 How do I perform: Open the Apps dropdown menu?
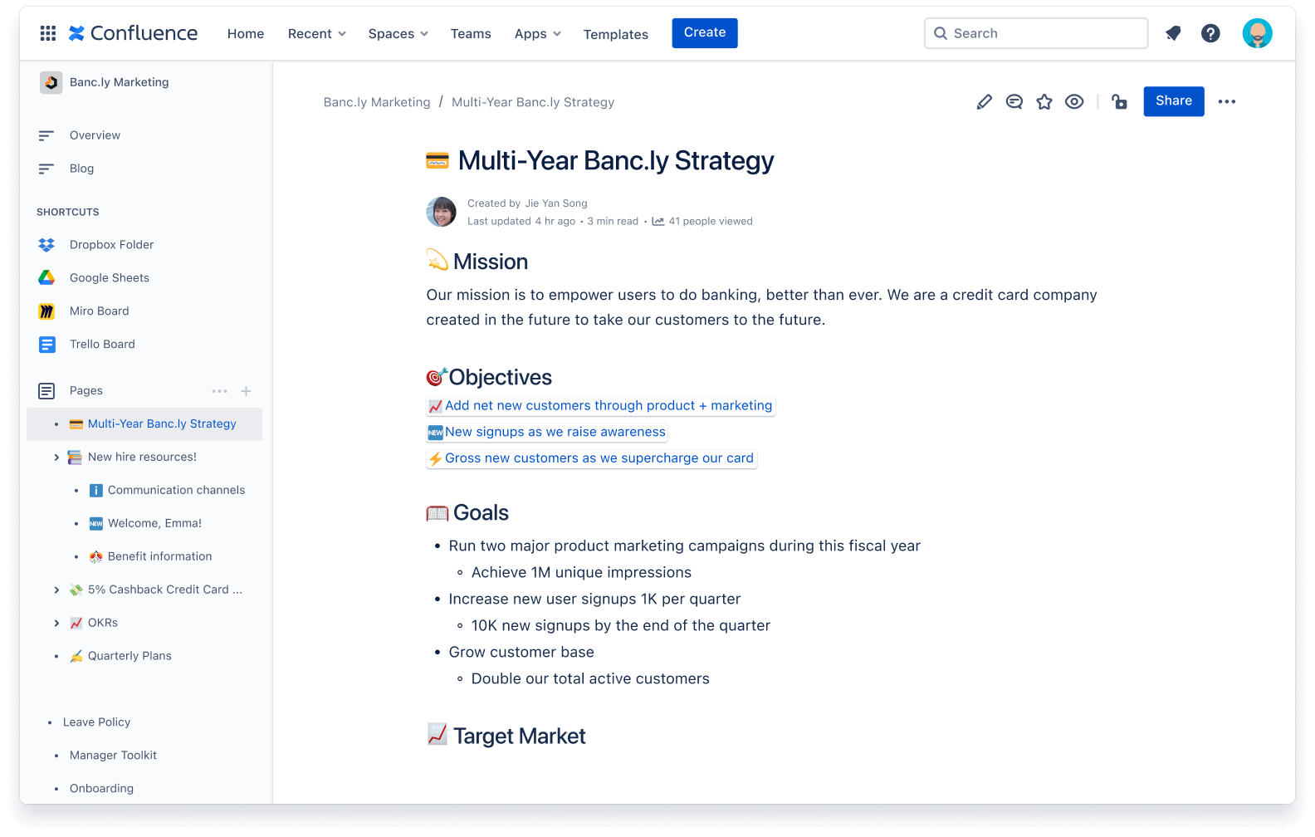pos(538,34)
